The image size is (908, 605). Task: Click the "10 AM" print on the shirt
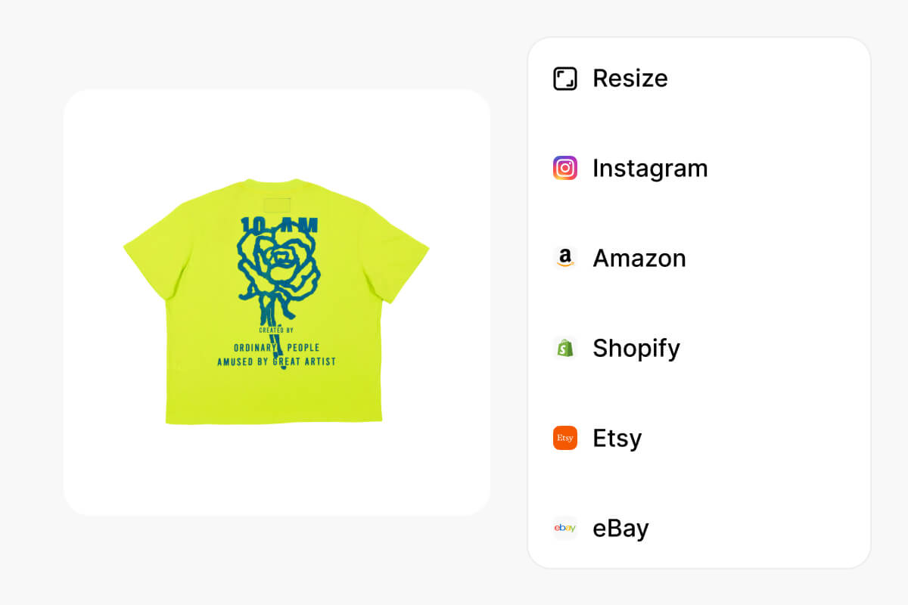point(279,225)
